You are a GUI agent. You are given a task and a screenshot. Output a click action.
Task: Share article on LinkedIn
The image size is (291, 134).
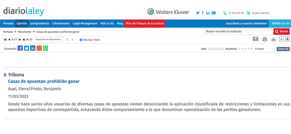[33, 48]
